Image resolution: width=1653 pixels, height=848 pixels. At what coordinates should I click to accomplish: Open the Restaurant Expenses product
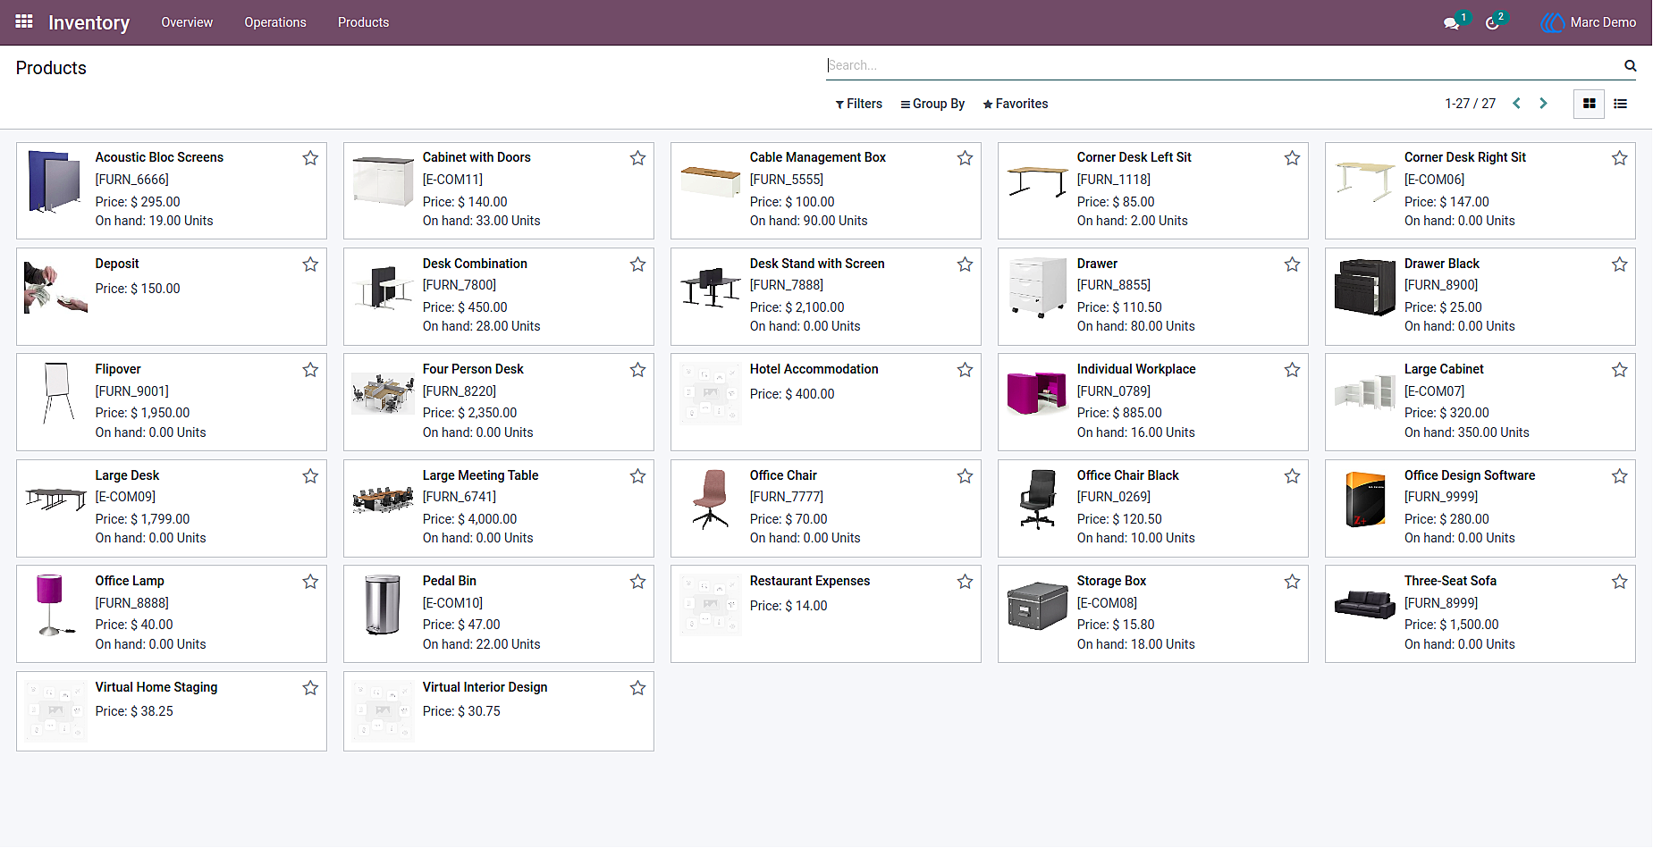click(x=826, y=614)
